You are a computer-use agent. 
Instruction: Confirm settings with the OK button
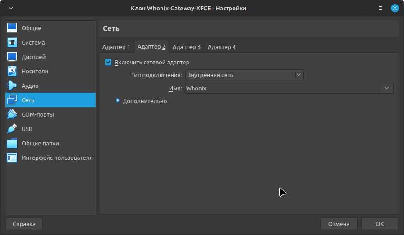point(380,224)
